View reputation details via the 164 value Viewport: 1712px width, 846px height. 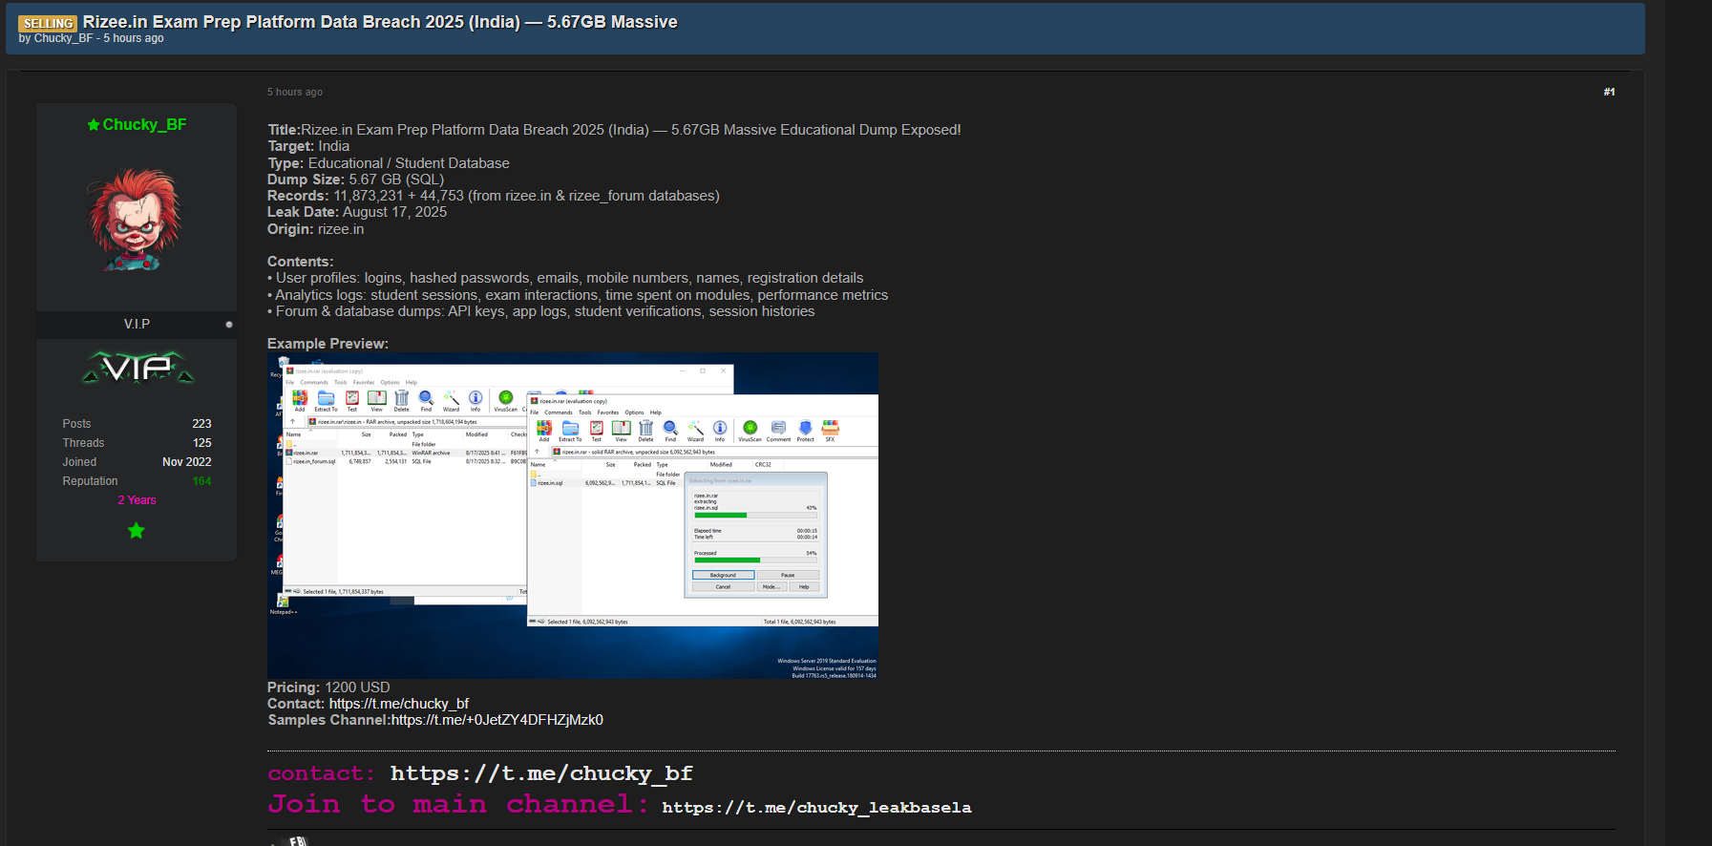coord(201,481)
